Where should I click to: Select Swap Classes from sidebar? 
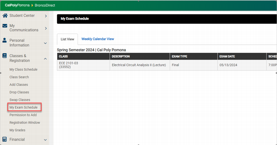point(20,100)
